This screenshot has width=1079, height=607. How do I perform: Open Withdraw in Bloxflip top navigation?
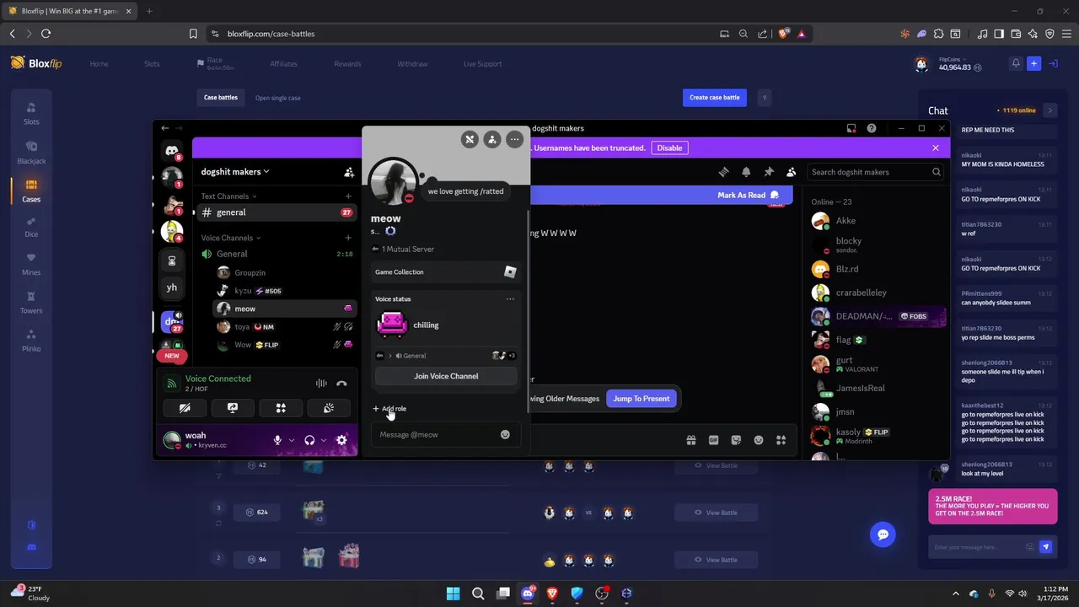pos(412,64)
